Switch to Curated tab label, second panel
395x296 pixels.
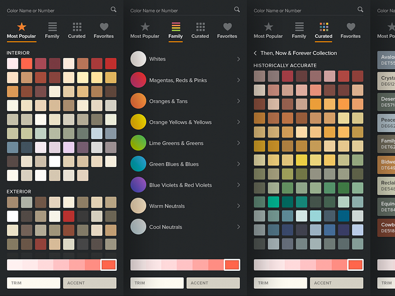200,36
